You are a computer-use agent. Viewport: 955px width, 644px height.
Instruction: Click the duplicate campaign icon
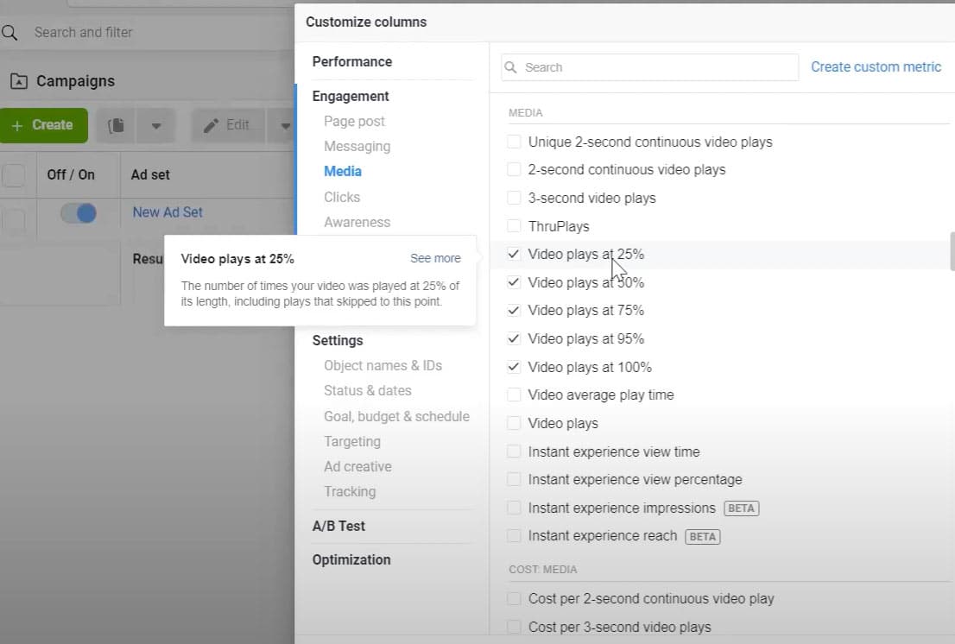pyautogui.click(x=116, y=125)
